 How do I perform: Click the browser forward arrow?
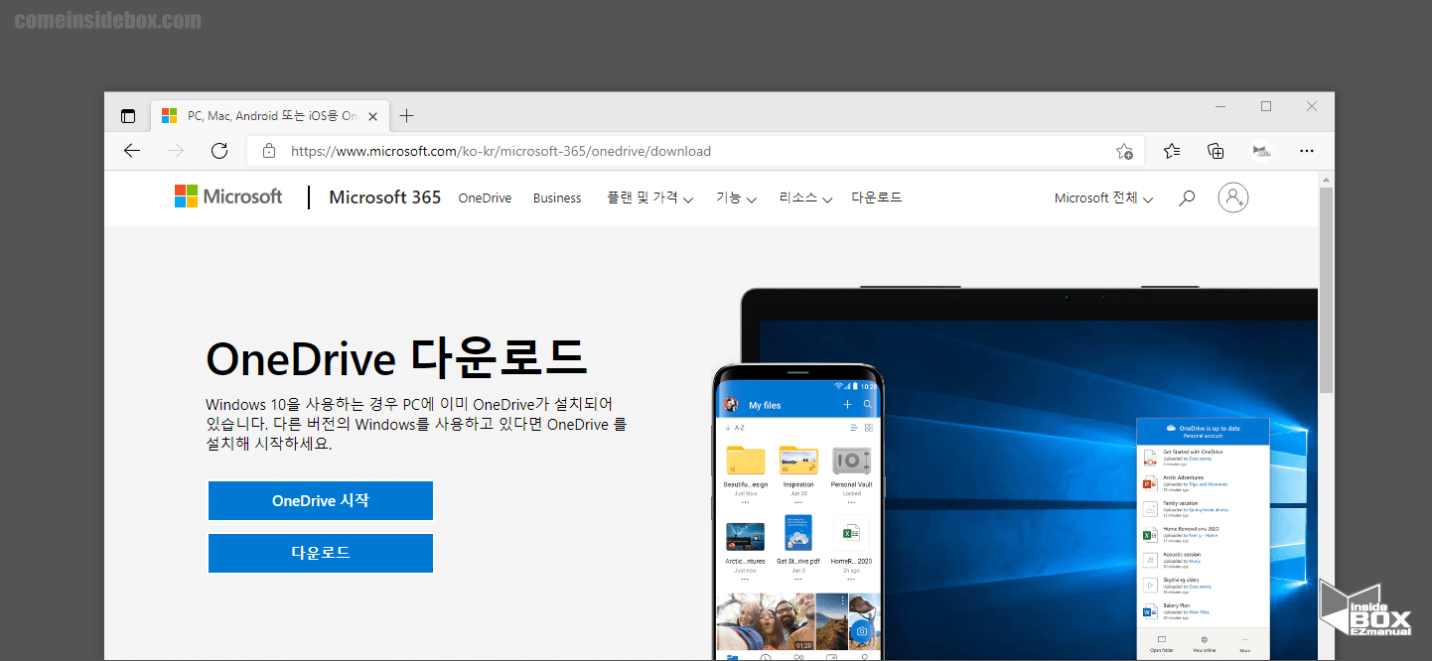point(176,151)
